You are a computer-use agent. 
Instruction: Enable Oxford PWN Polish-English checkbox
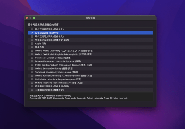click(32, 54)
